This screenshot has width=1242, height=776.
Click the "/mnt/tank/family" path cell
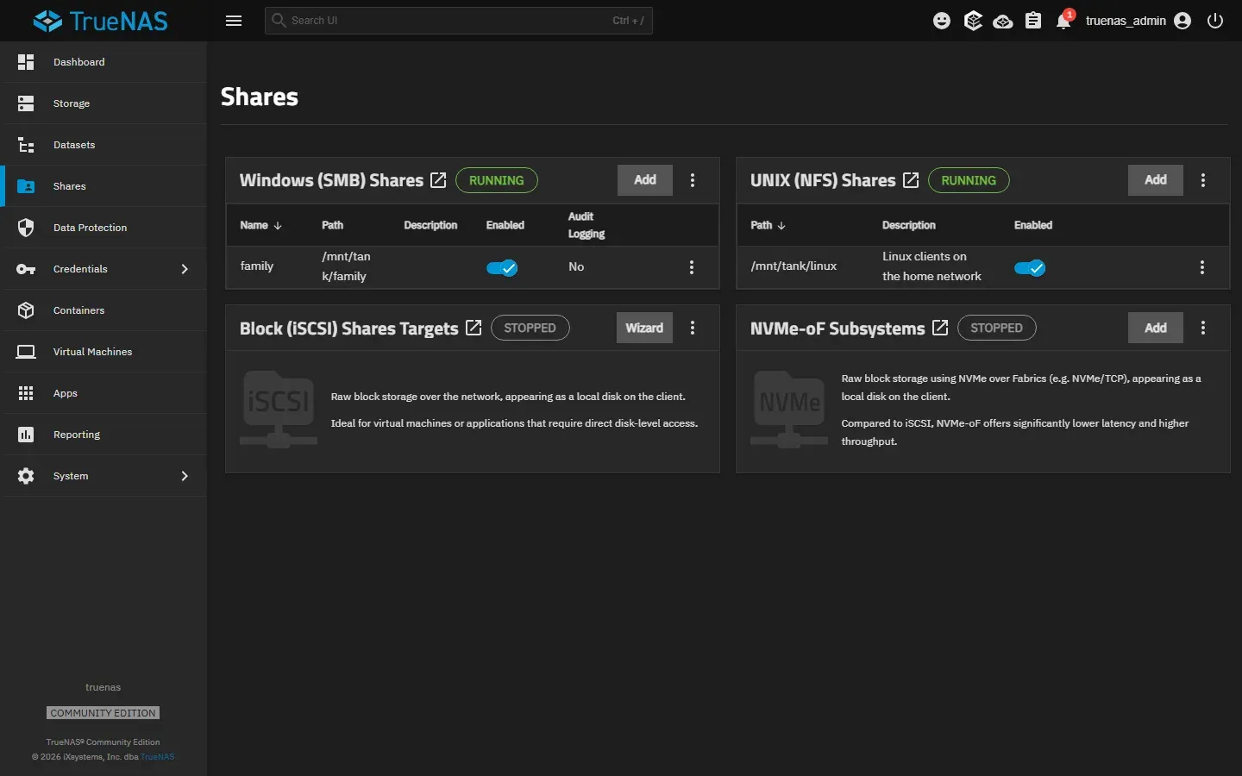coord(346,266)
